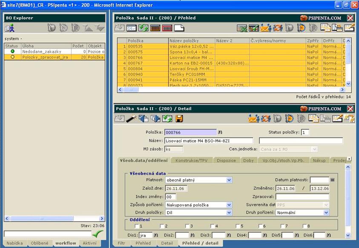This screenshot has width=359, height=248.
Task: Click the up triangle icon in BO Explorer toolbar
Action: pyautogui.click(x=88, y=28)
